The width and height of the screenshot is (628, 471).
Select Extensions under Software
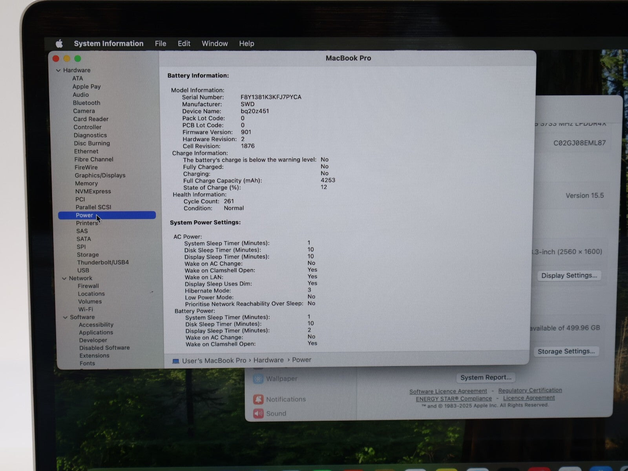click(94, 356)
